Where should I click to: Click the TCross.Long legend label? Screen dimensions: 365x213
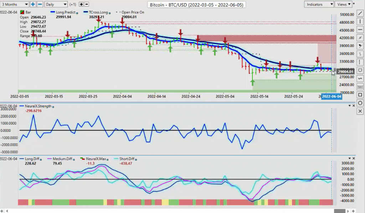coord(98,12)
